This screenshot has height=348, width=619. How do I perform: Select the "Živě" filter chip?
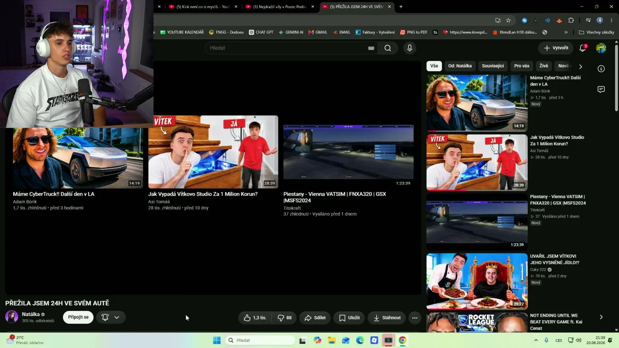(544, 66)
